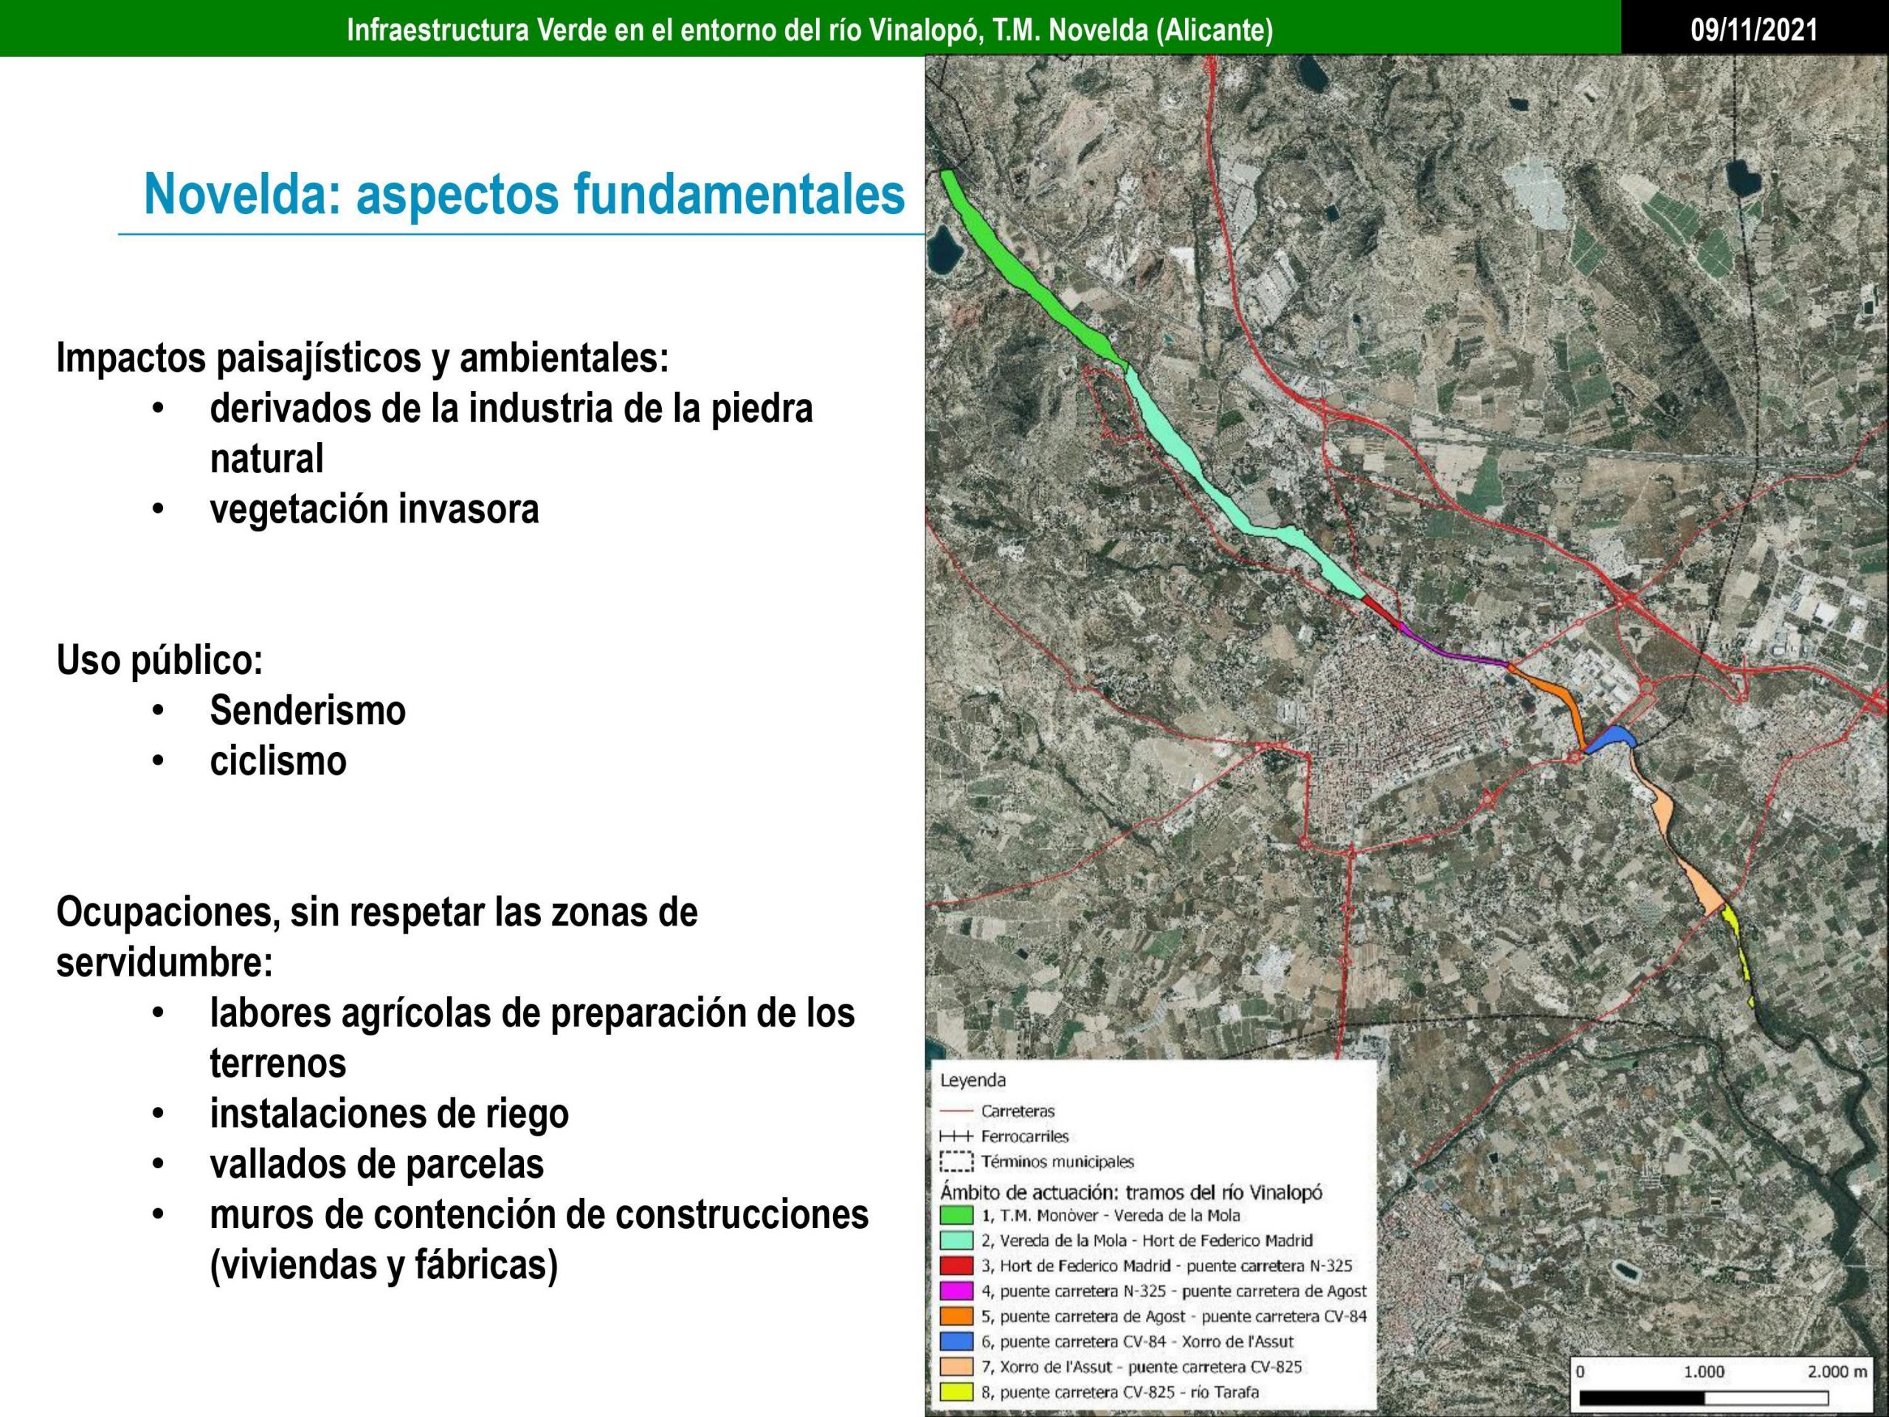Click the magenta legend swatch for tramo 4
The width and height of the screenshot is (1889, 1417).
point(956,1291)
